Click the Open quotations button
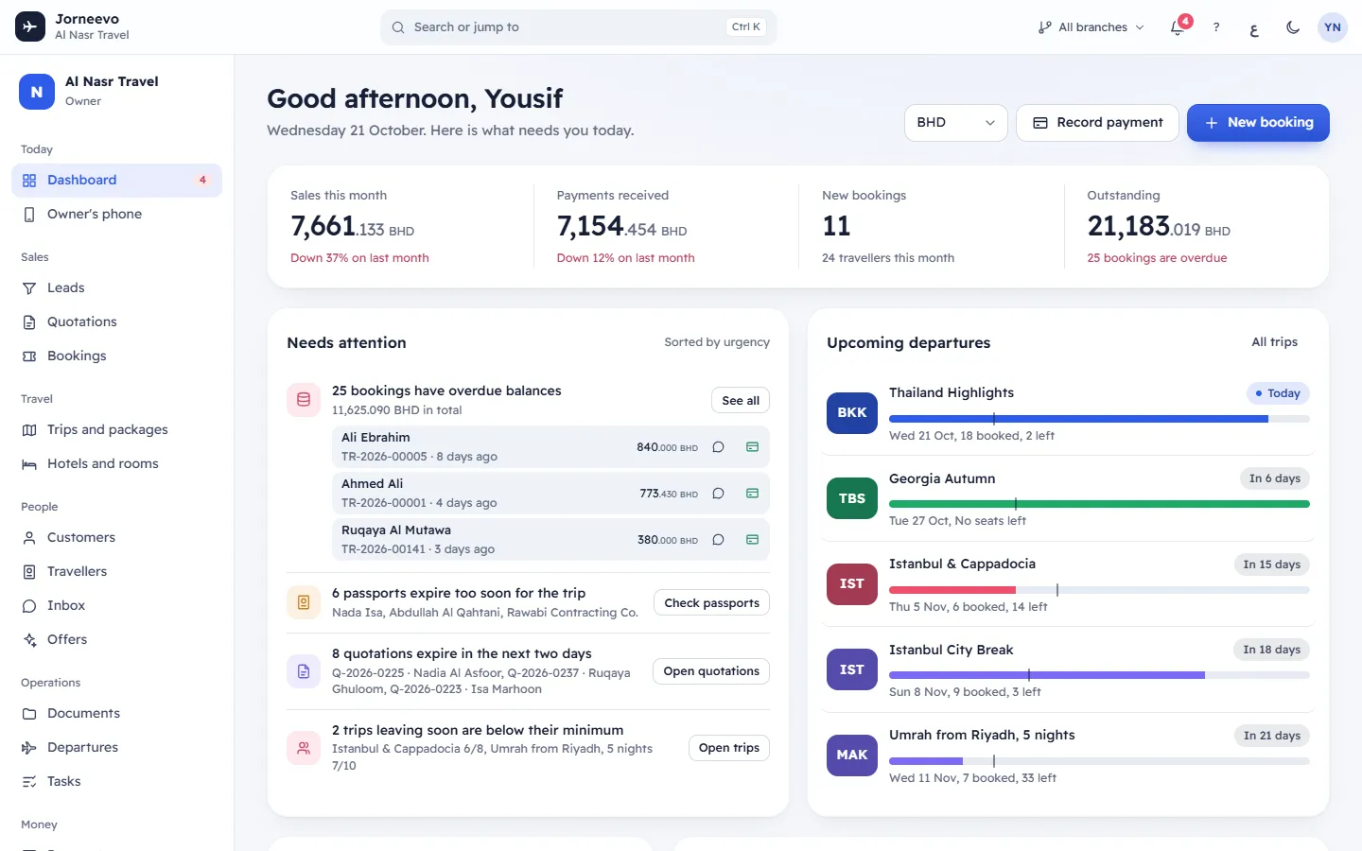Image resolution: width=1362 pixels, height=851 pixels. pyautogui.click(x=711, y=671)
